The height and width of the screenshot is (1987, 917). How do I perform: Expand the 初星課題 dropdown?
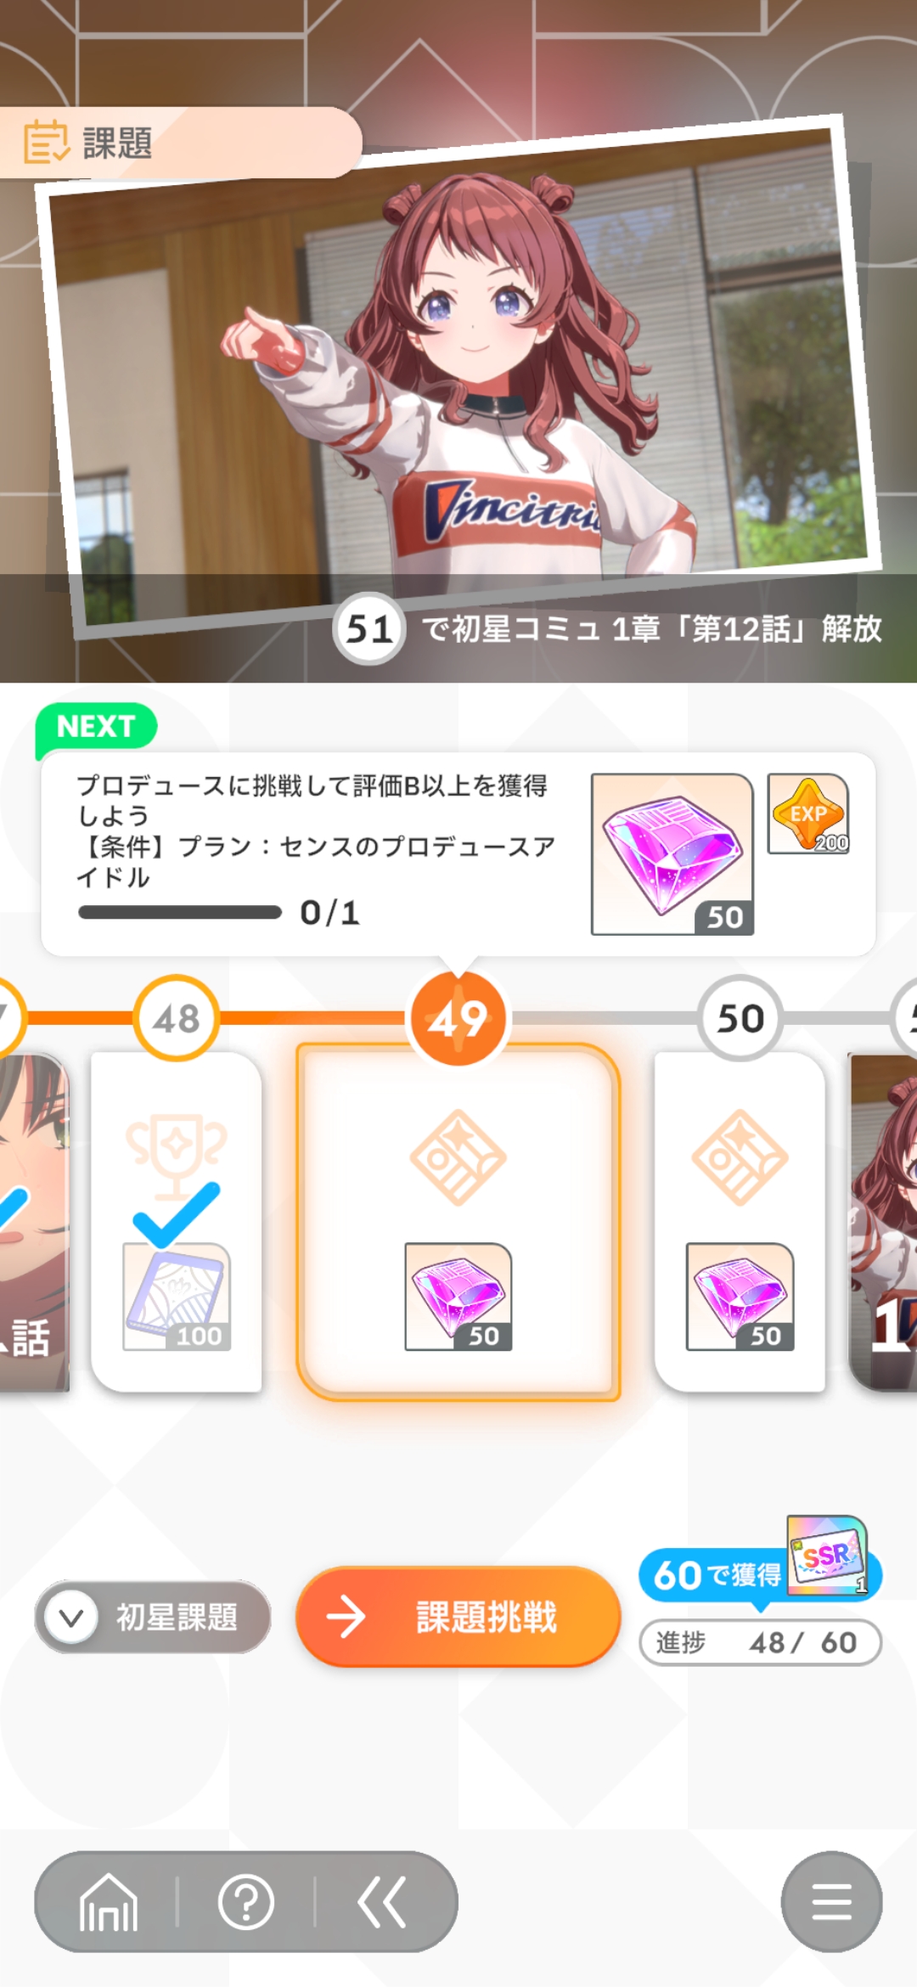coord(153,1617)
